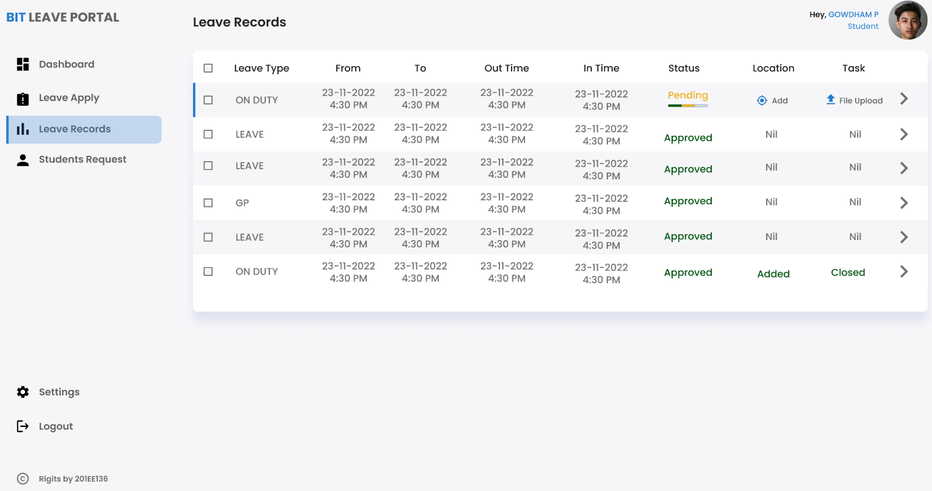Click the profile avatar photo
The width and height of the screenshot is (932, 491).
coord(908,20)
